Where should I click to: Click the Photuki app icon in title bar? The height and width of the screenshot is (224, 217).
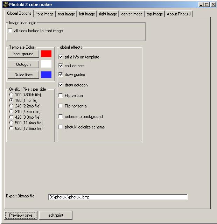(x=5, y=5)
